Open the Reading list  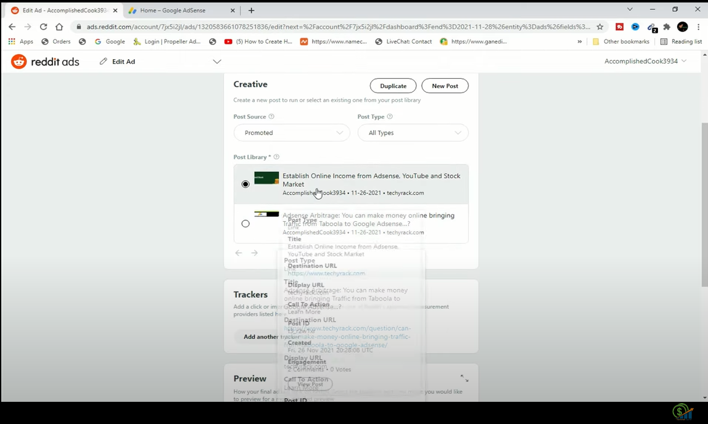pos(681,41)
